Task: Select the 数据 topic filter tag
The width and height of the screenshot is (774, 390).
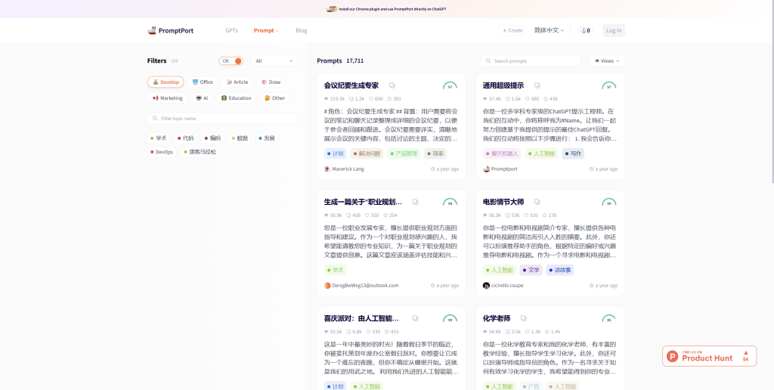Action: click(240, 138)
